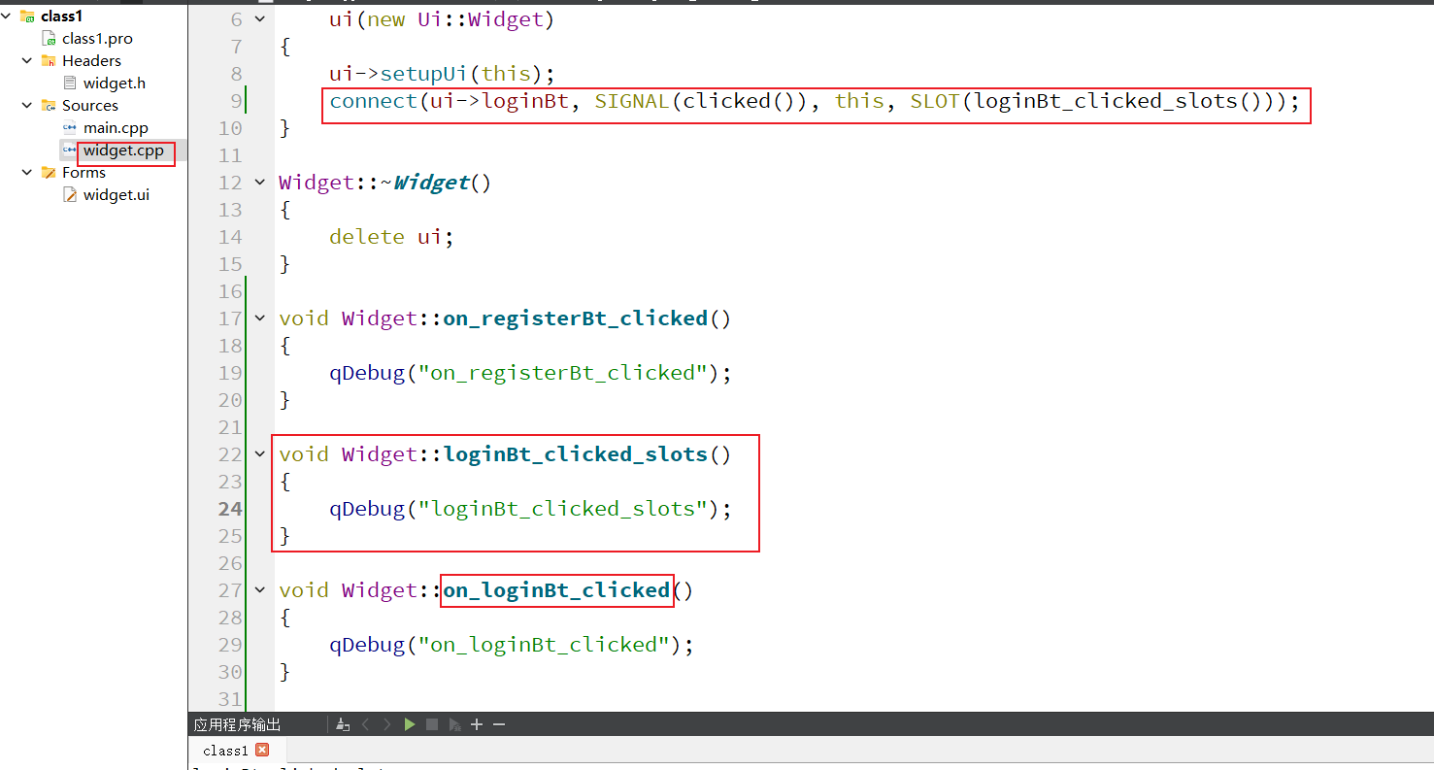Open main.cpp in the project tree
This screenshot has width=1434, height=770.
point(116,128)
